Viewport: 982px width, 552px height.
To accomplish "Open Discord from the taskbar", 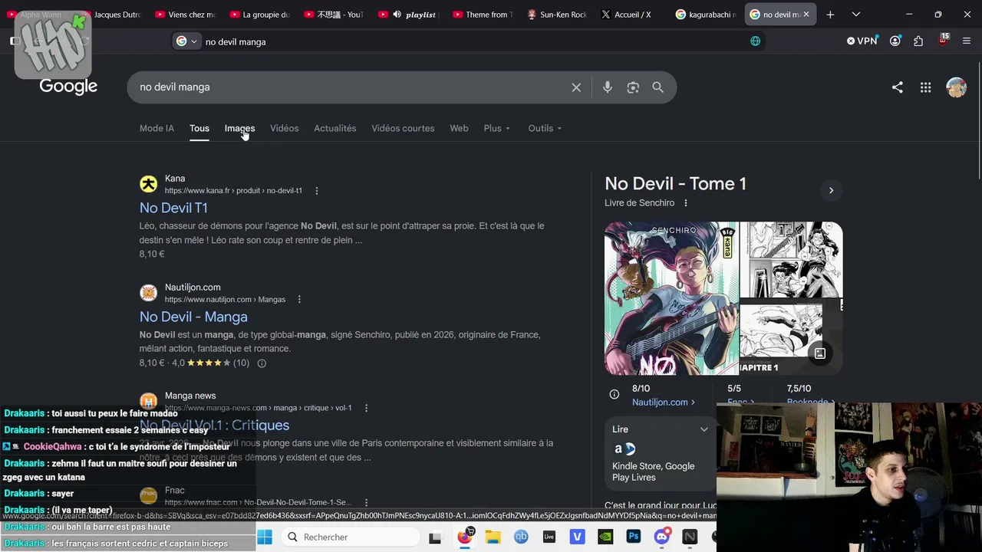I will tap(661, 537).
